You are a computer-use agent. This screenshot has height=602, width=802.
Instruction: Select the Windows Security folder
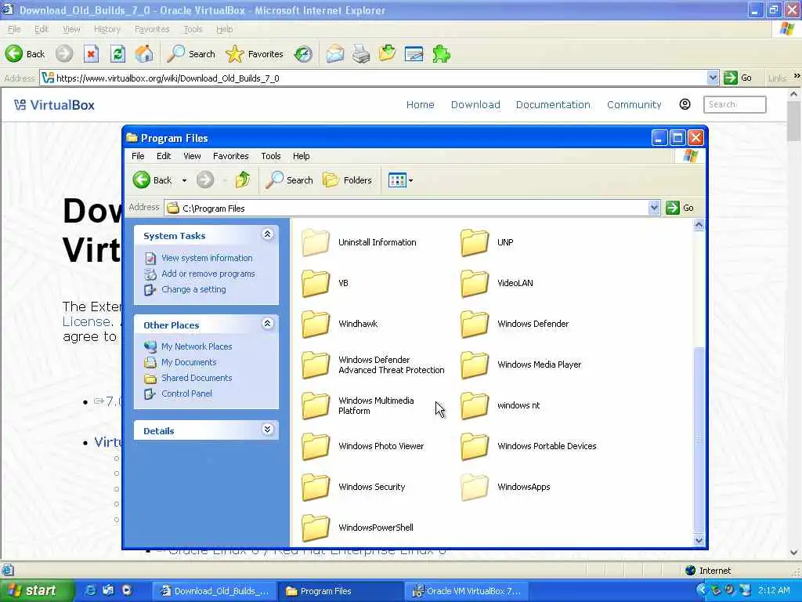coord(353,487)
